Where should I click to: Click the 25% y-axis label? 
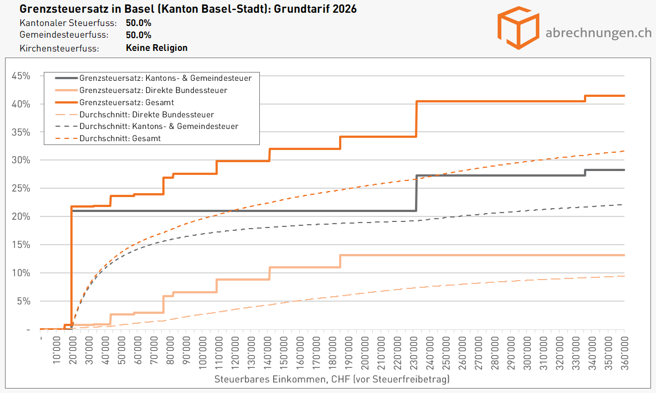tap(21, 189)
